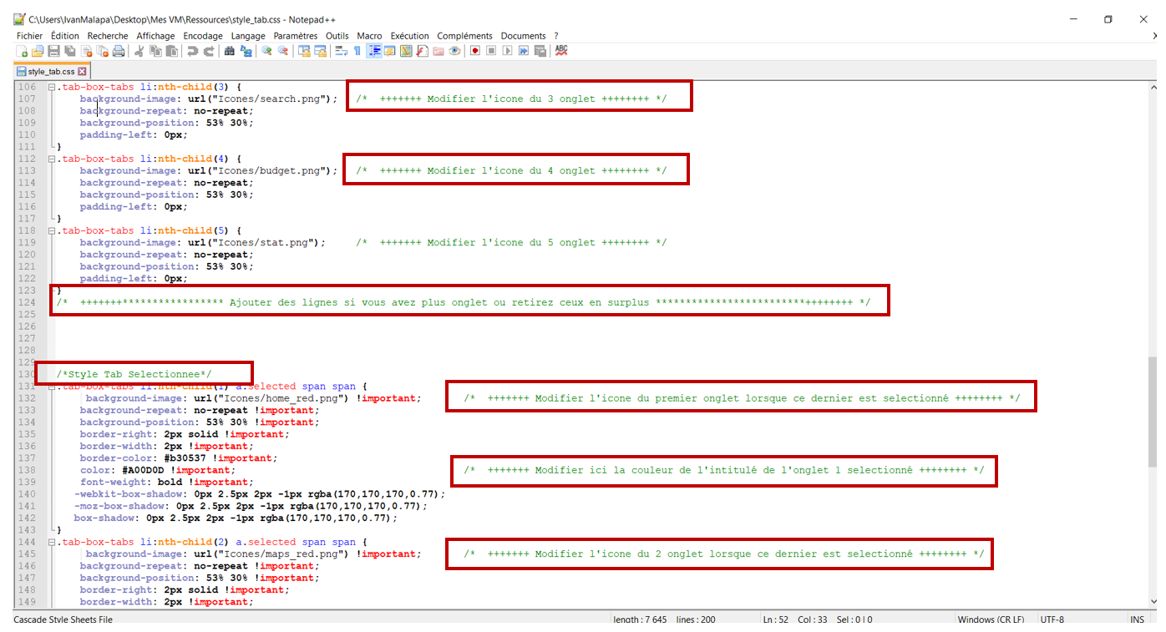Toggle word wrap in the toolbar
This screenshot has width=1166, height=632.
(342, 51)
